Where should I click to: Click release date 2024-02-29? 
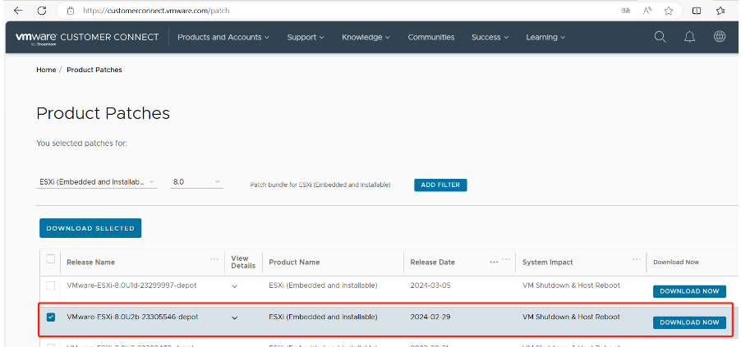[430, 317]
